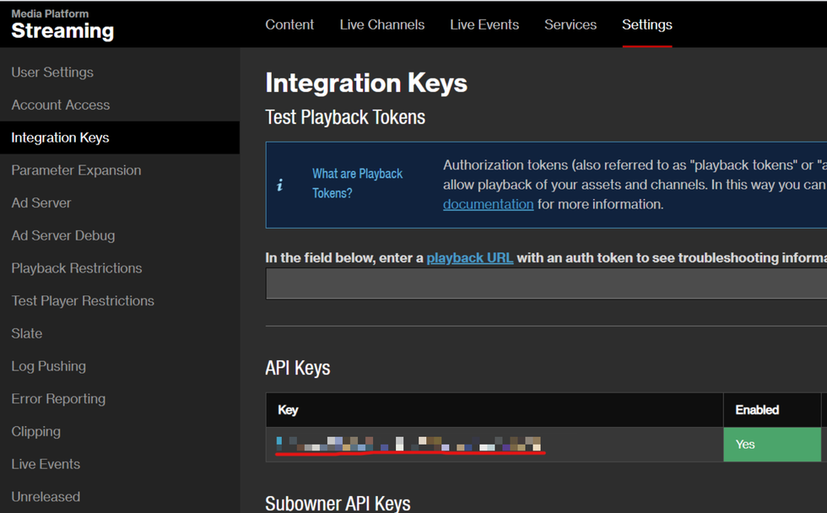The image size is (827, 513).
Task: Go to the Live Events top tab
Action: click(484, 24)
